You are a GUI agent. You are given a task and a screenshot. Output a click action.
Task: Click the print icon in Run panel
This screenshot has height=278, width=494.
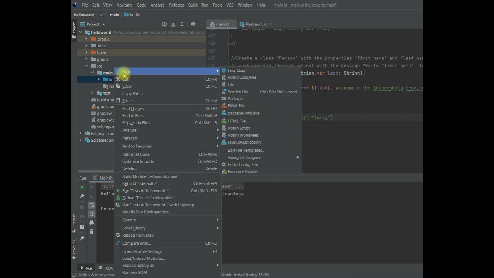pos(91,223)
